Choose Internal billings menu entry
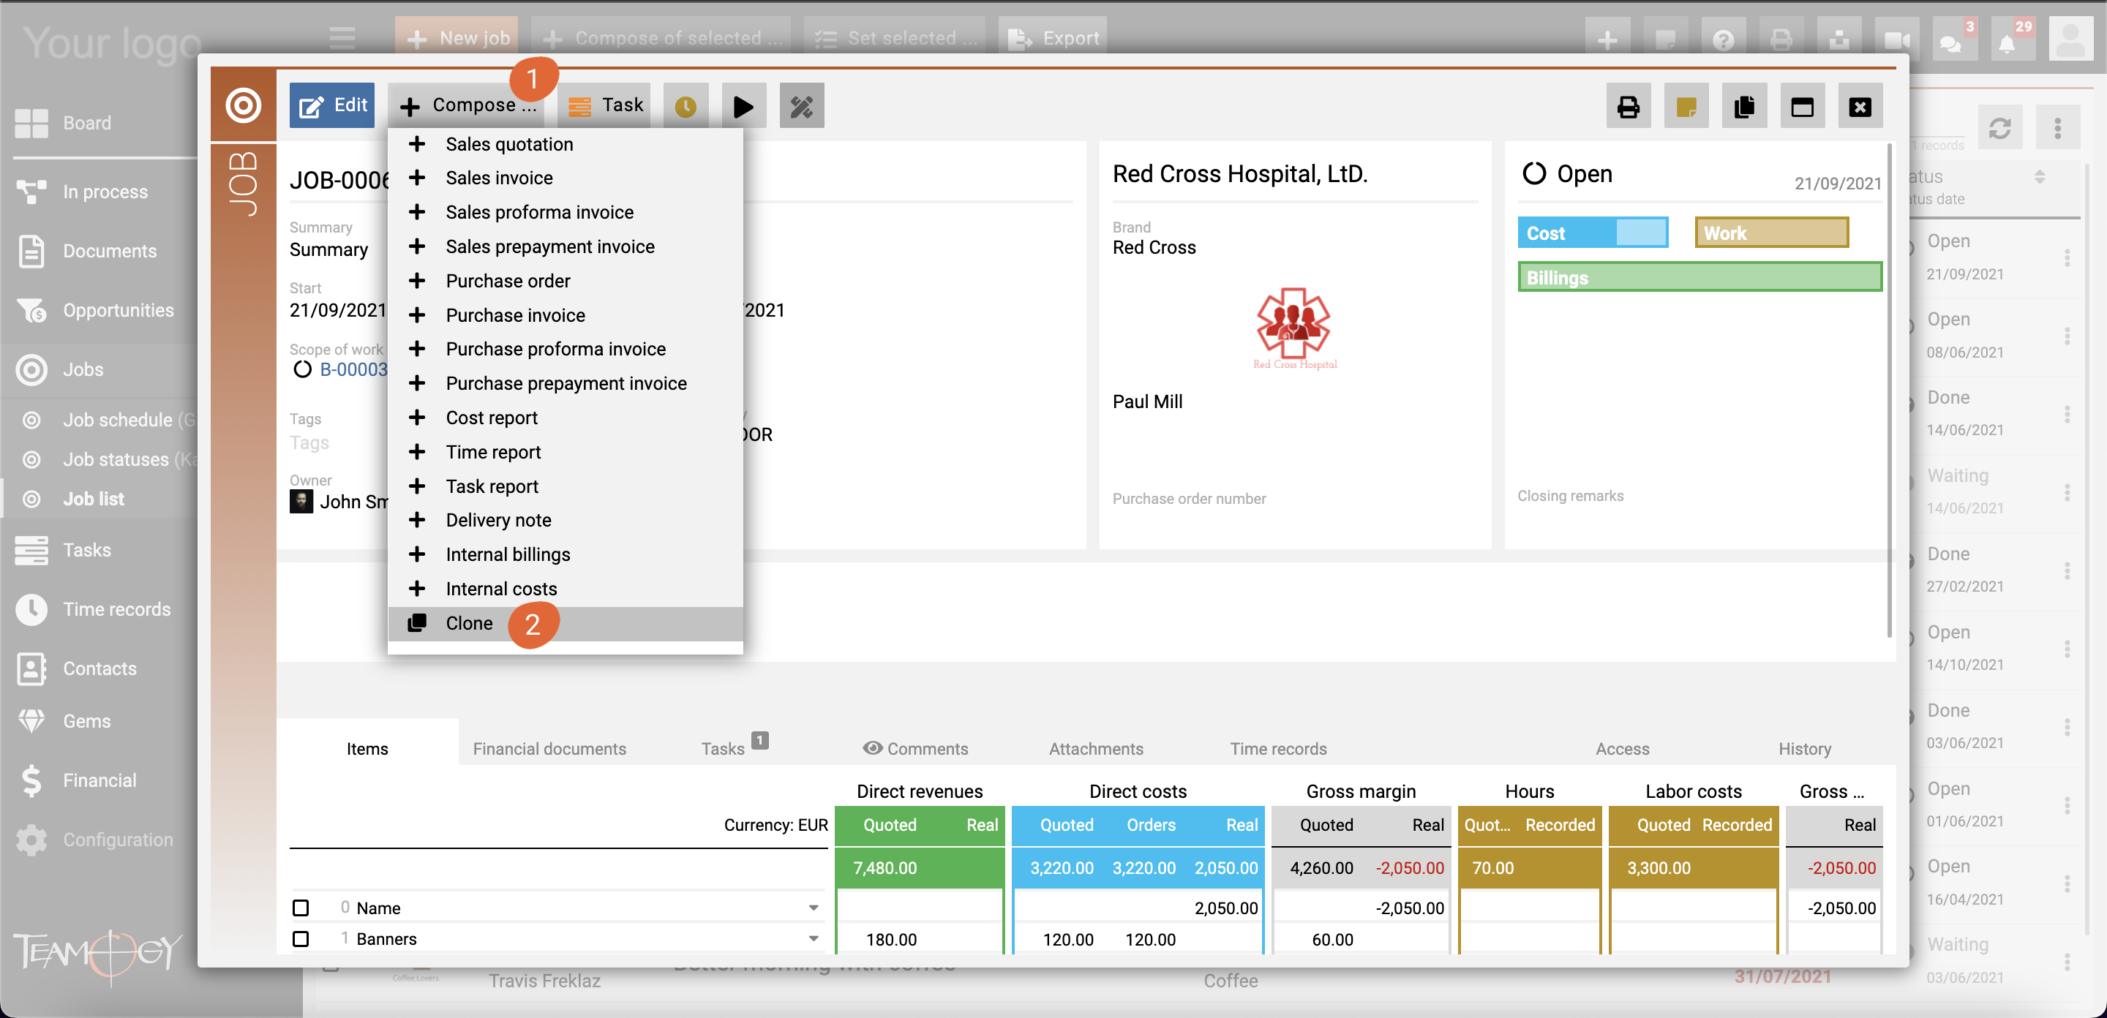The height and width of the screenshot is (1018, 2107). point(566,554)
